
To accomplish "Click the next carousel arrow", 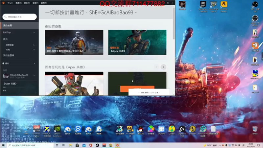I will pos(163,67).
